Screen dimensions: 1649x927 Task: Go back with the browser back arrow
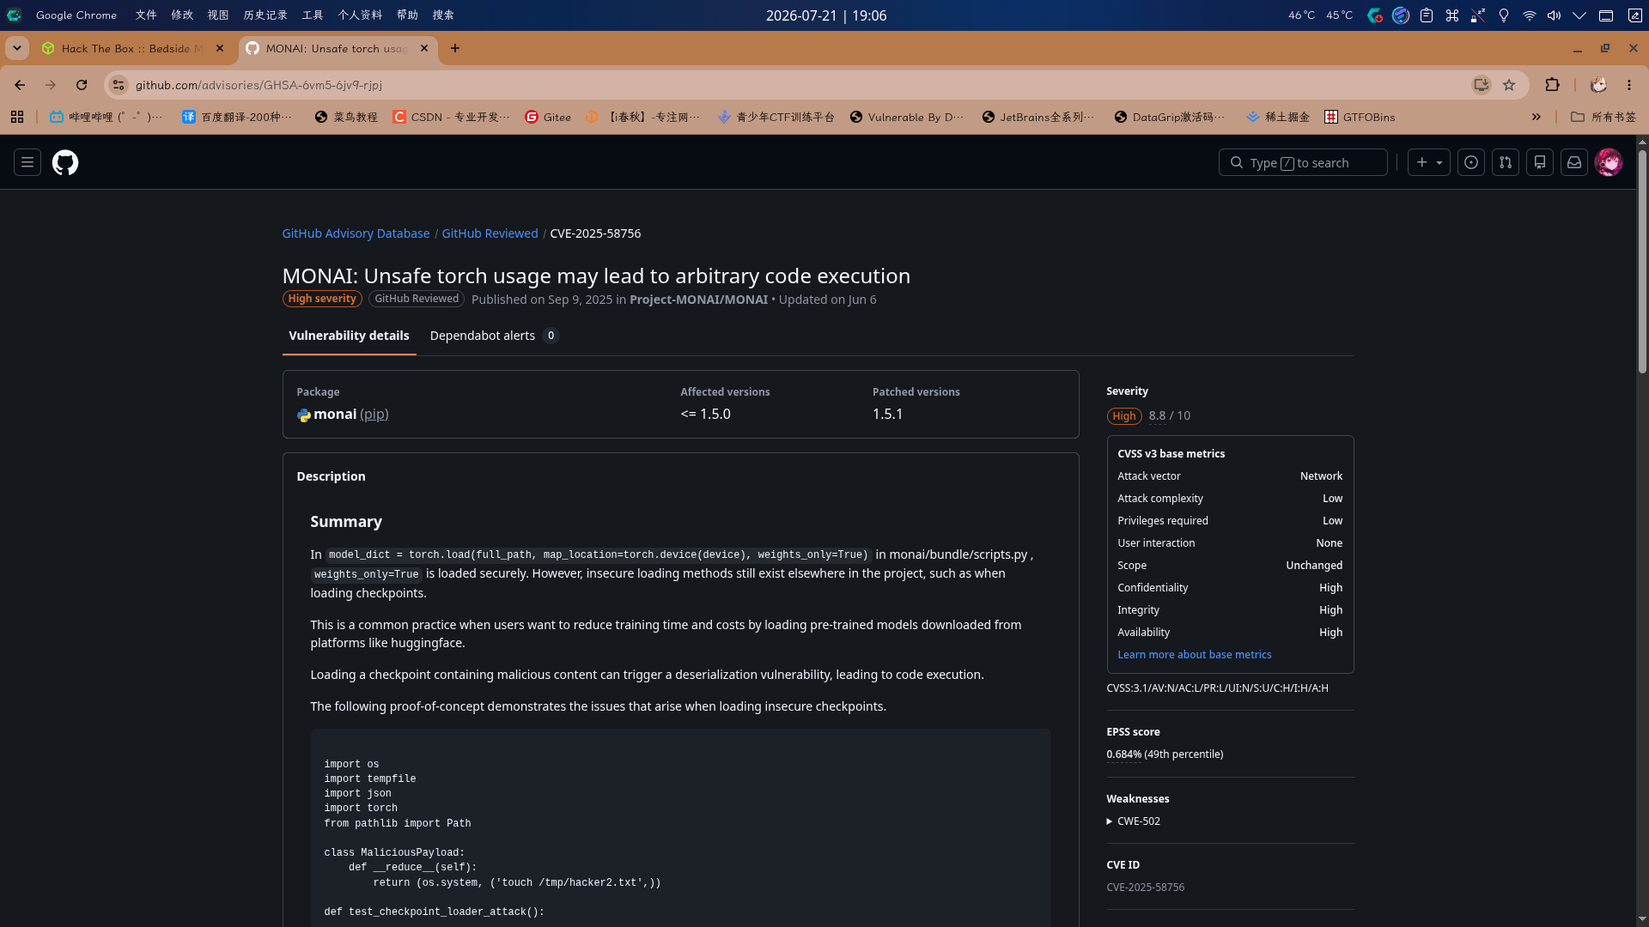tap(20, 85)
